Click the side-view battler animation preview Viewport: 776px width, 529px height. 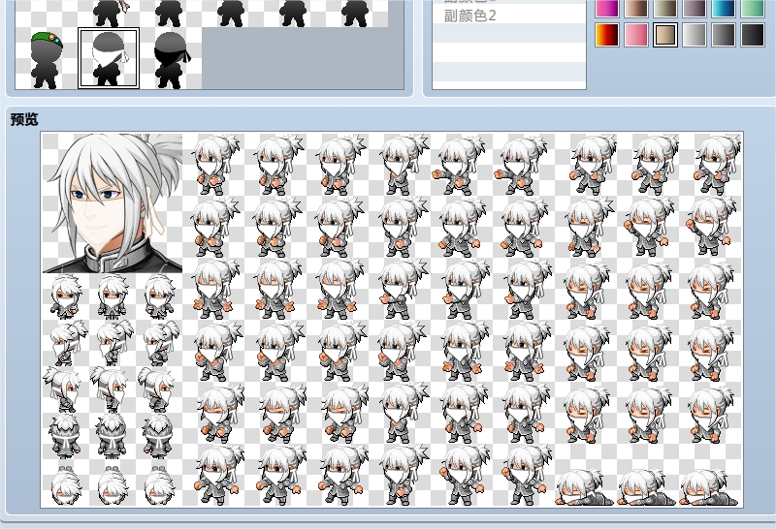tap(463, 320)
